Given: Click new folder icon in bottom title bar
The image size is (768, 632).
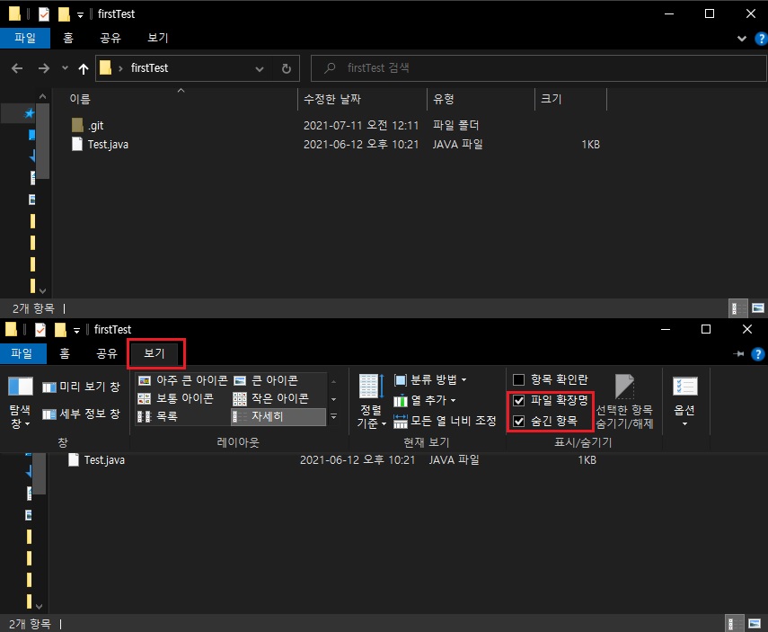Looking at the screenshot, I should [x=60, y=330].
